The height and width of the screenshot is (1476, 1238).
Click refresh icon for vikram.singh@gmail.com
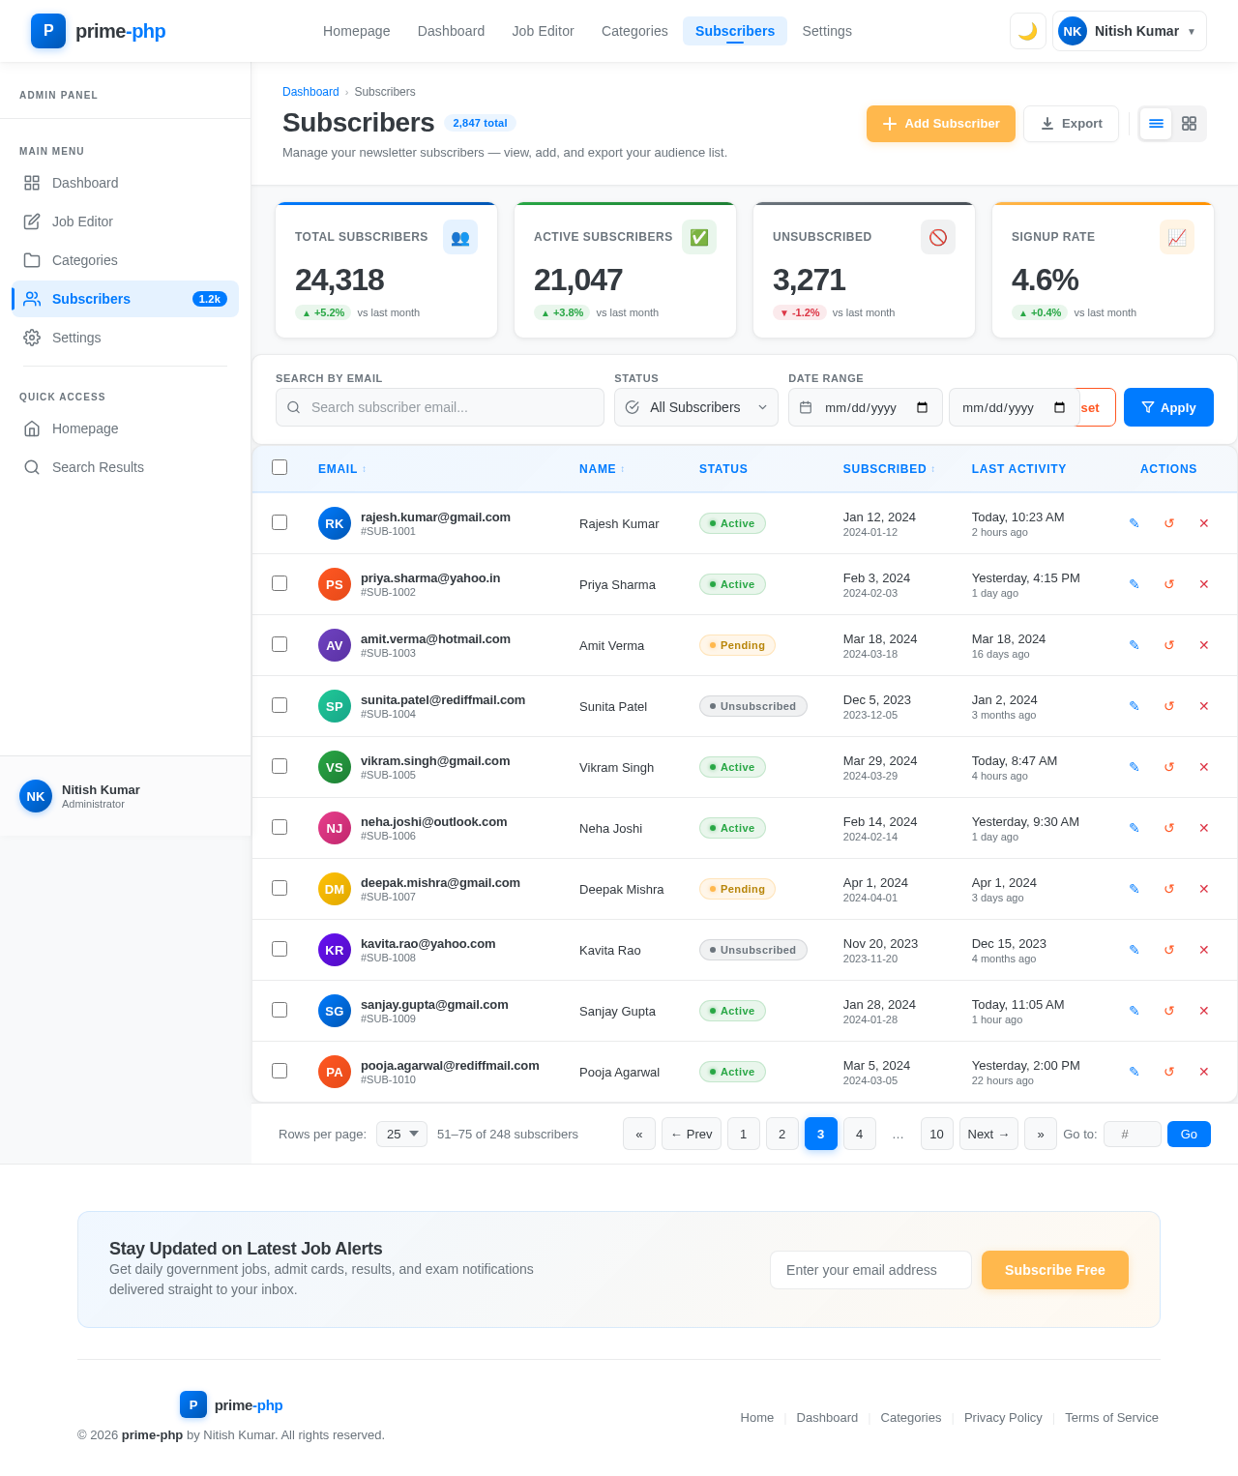coord(1169,767)
